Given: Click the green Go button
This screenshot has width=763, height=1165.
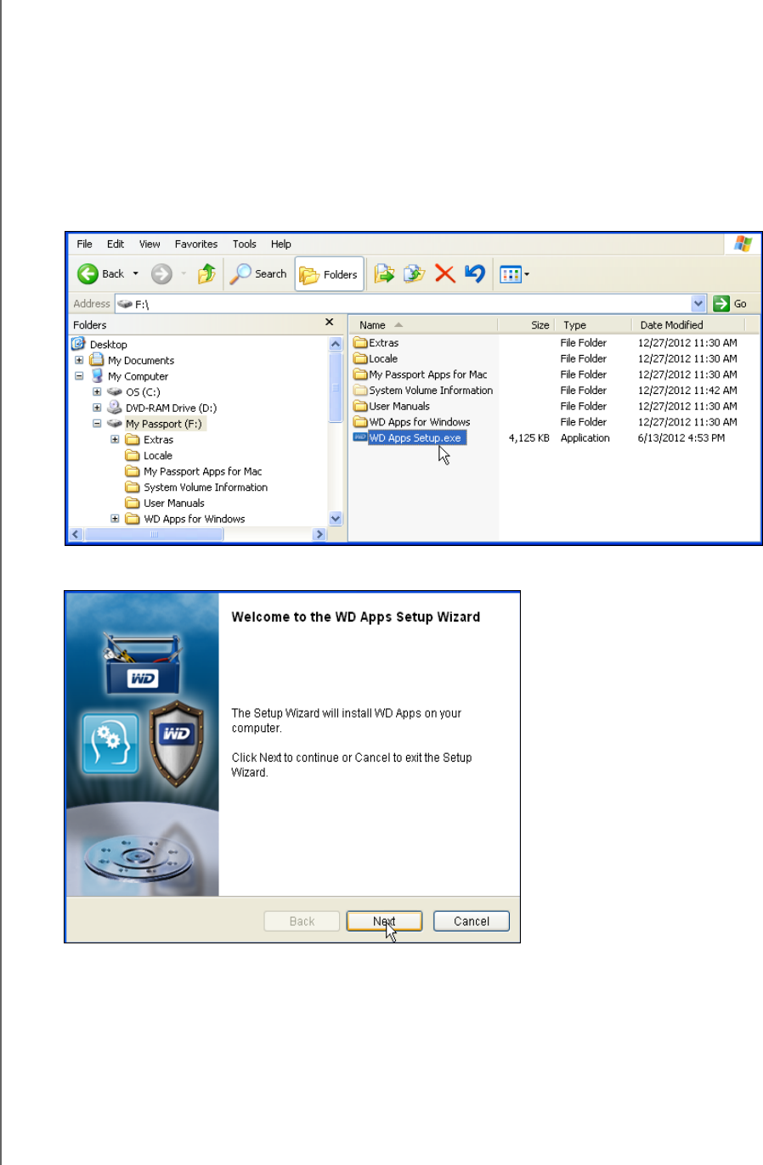Looking at the screenshot, I should click(731, 304).
